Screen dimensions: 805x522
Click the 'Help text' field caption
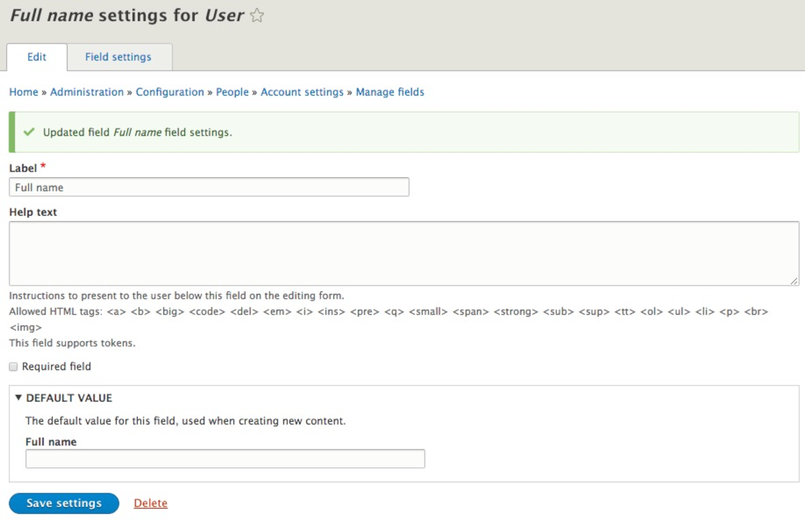tap(33, 212)
